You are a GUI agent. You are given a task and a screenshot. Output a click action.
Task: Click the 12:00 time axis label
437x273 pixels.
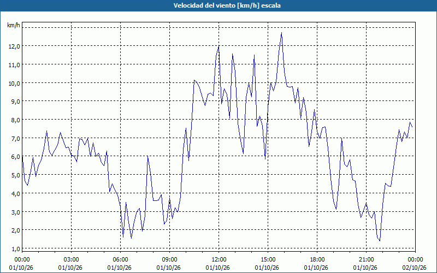[219, 260]
